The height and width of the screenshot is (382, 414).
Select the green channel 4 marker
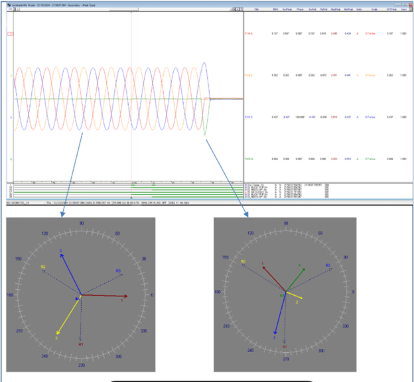click(x=11, y=159)
